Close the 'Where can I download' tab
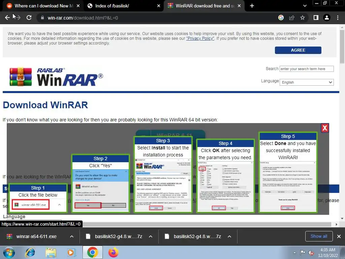Viewport: 345px width, 259px height. click(x=78, y=6)
